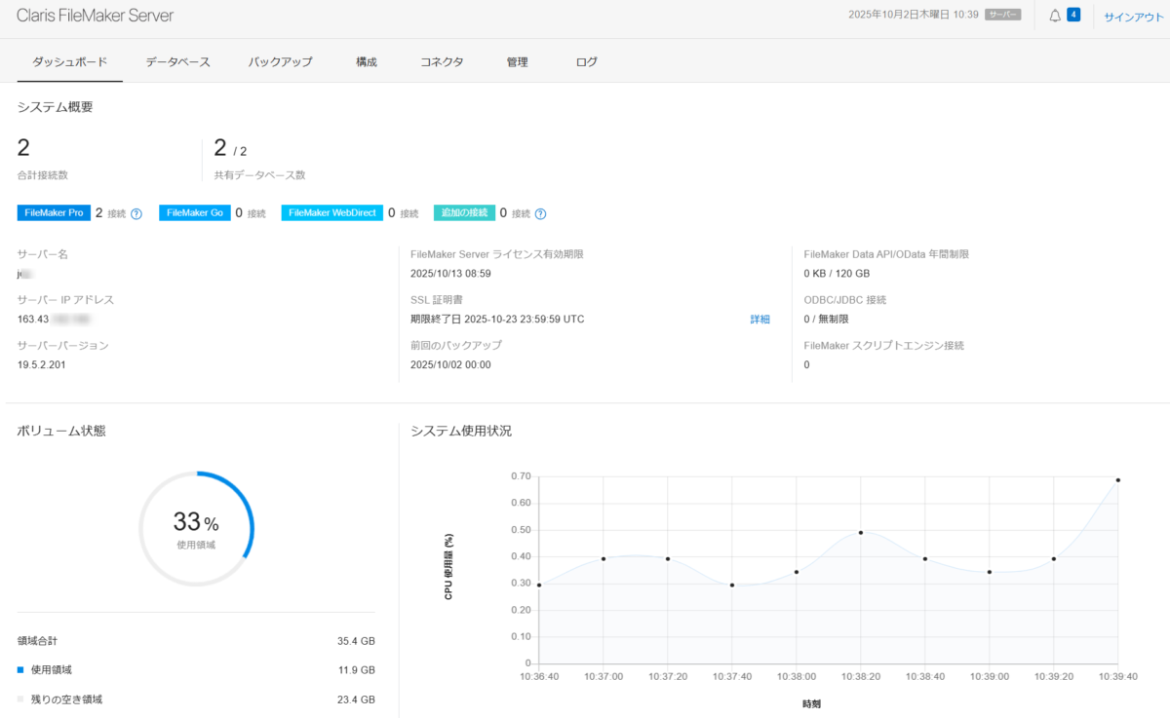1170x718 pixels.
Task: Click the Claris FileMaker Server title logo
Action: [95, 17]
